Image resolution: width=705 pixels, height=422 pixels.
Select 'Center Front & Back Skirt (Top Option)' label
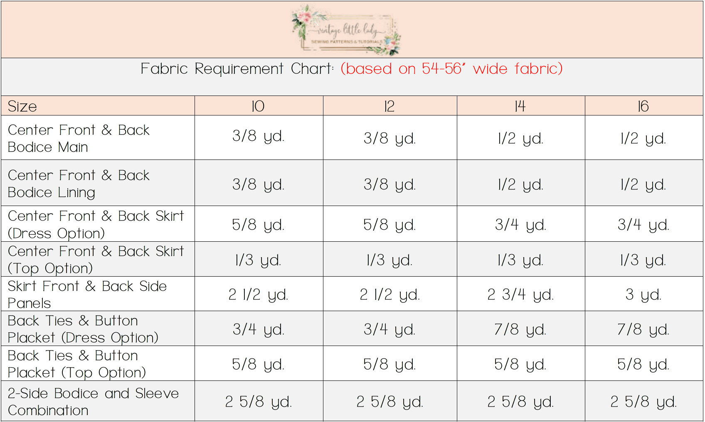96,260
